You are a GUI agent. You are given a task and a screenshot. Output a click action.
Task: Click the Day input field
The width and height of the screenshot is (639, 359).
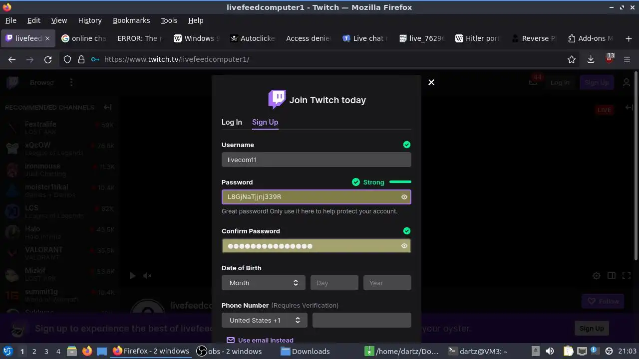[334, 283]
